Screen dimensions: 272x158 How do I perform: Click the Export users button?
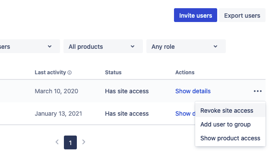click(242, 15)
